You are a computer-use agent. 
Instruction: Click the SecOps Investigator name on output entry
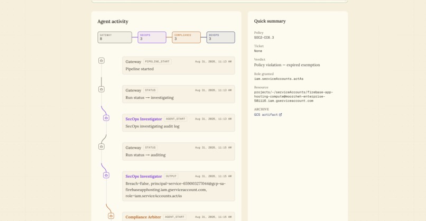point(144,177)
